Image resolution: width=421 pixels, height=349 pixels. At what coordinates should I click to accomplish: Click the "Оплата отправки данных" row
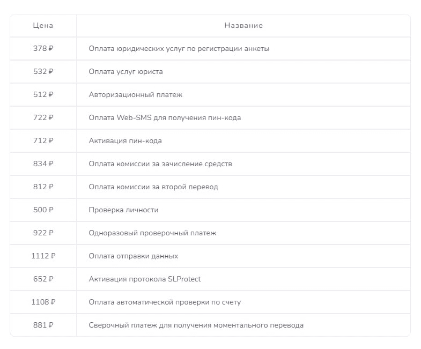pos(134,256)
